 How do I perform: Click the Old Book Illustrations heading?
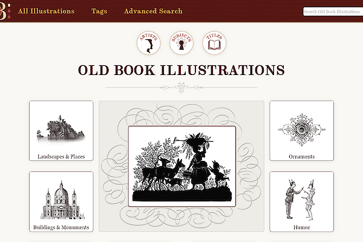[181, 70]
